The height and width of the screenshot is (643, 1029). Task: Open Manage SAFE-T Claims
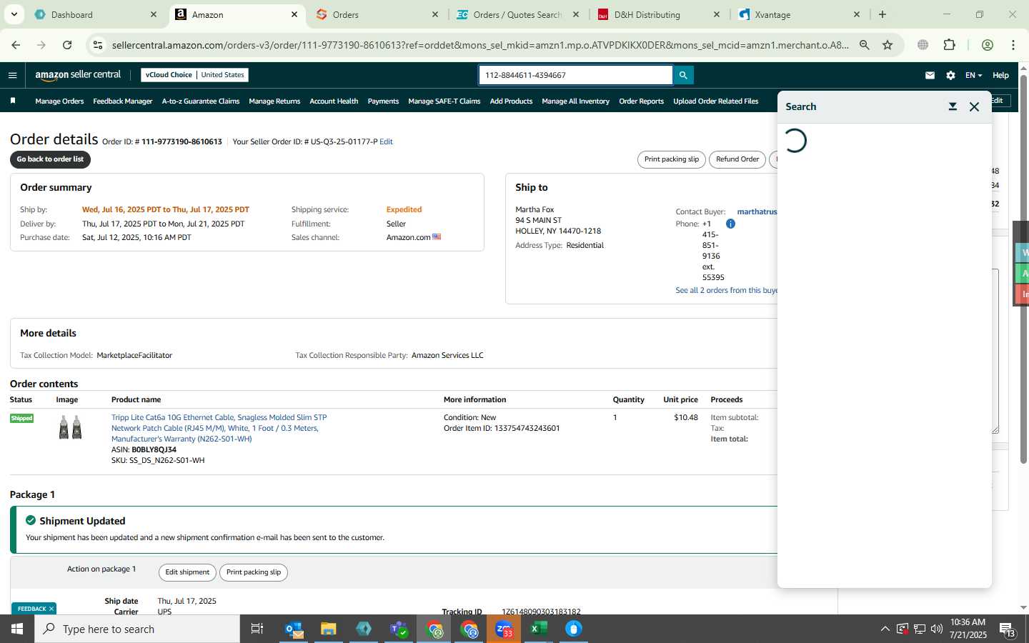[444, 101]
